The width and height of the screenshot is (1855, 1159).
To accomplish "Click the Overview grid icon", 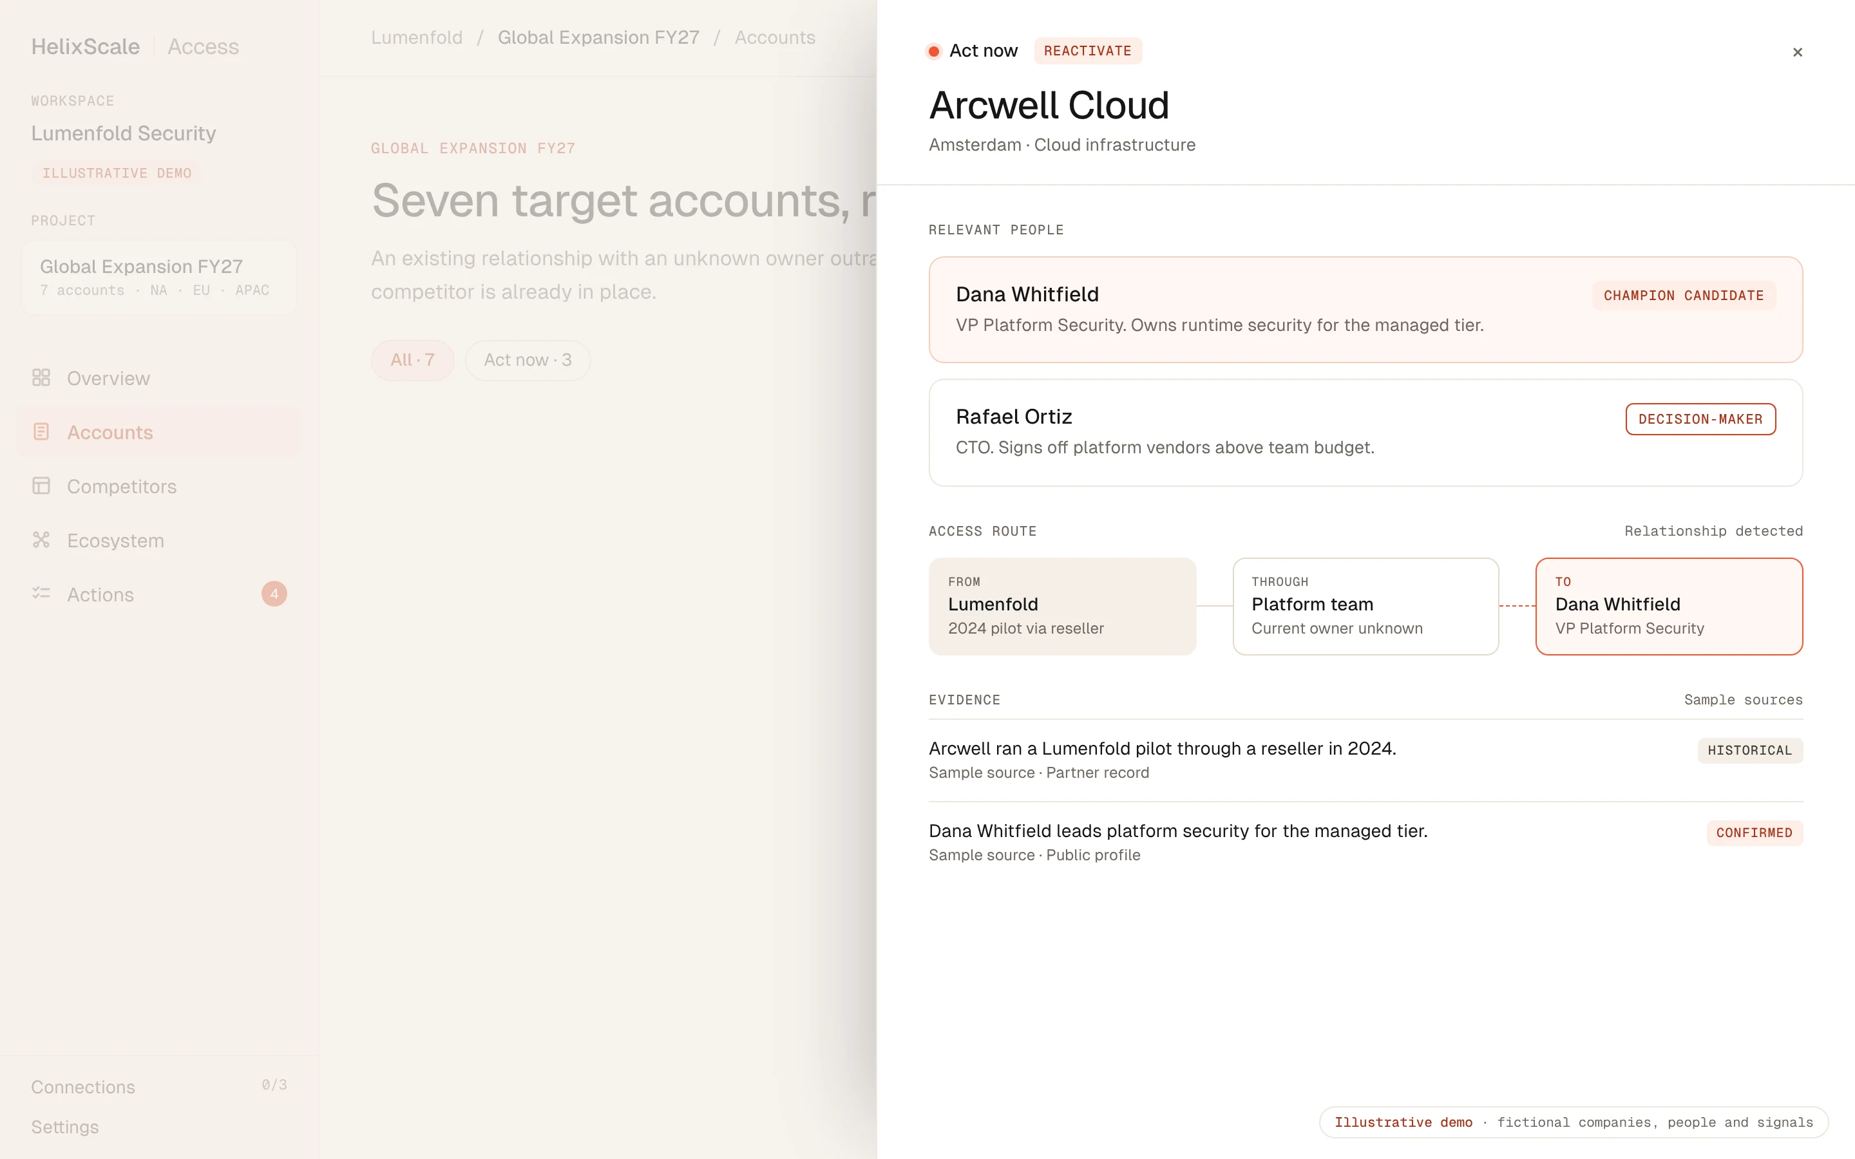I will [x=41, y=378].
